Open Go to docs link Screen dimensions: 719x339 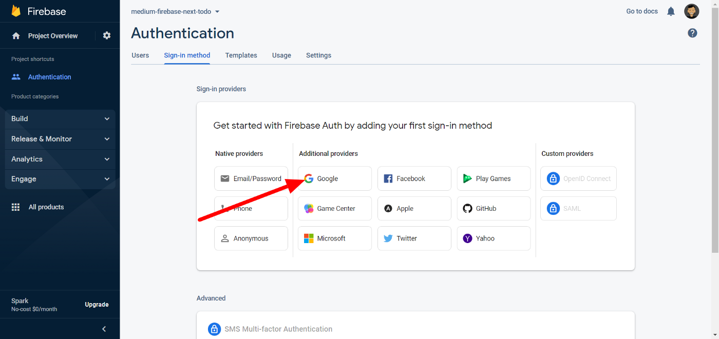(641, 11)
